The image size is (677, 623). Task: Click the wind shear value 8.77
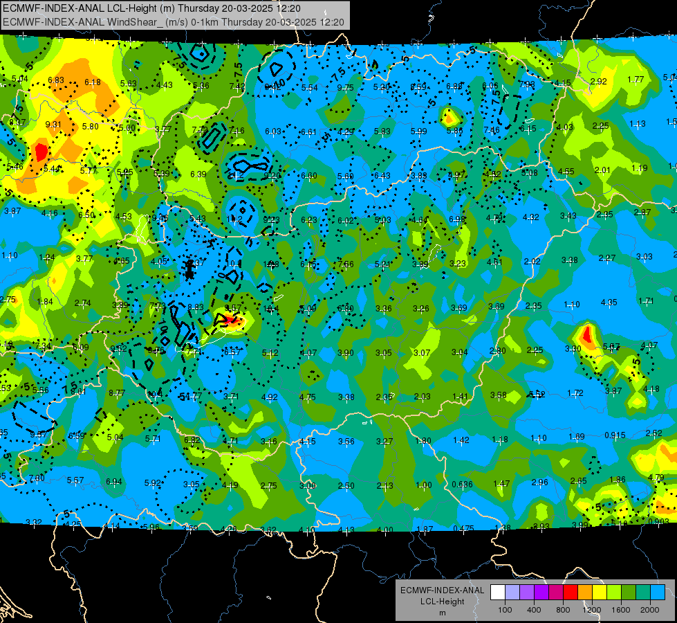[117, 393]
